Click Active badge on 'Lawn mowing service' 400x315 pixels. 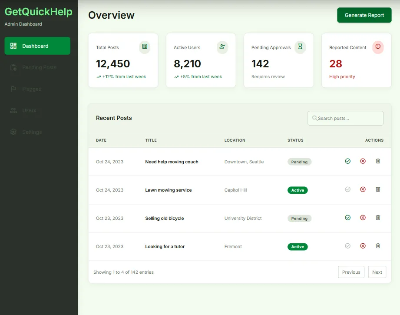pos(298,190)
